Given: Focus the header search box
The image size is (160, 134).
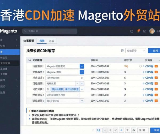Looking at the screenshot, I should pyautogui.click(x=50, y=31).
